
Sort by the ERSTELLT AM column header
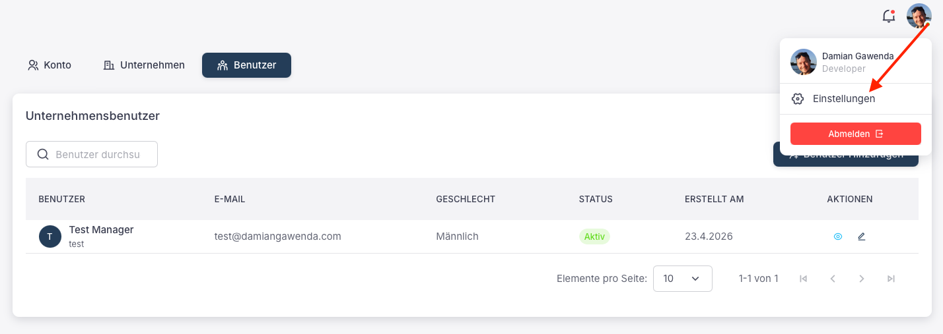point(715,199)
